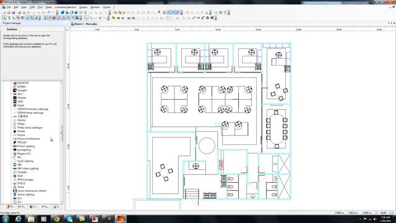Click the NOORTEK catalogue icon in the tree
The height and width of the screenshot is (223, 396).
15,83
